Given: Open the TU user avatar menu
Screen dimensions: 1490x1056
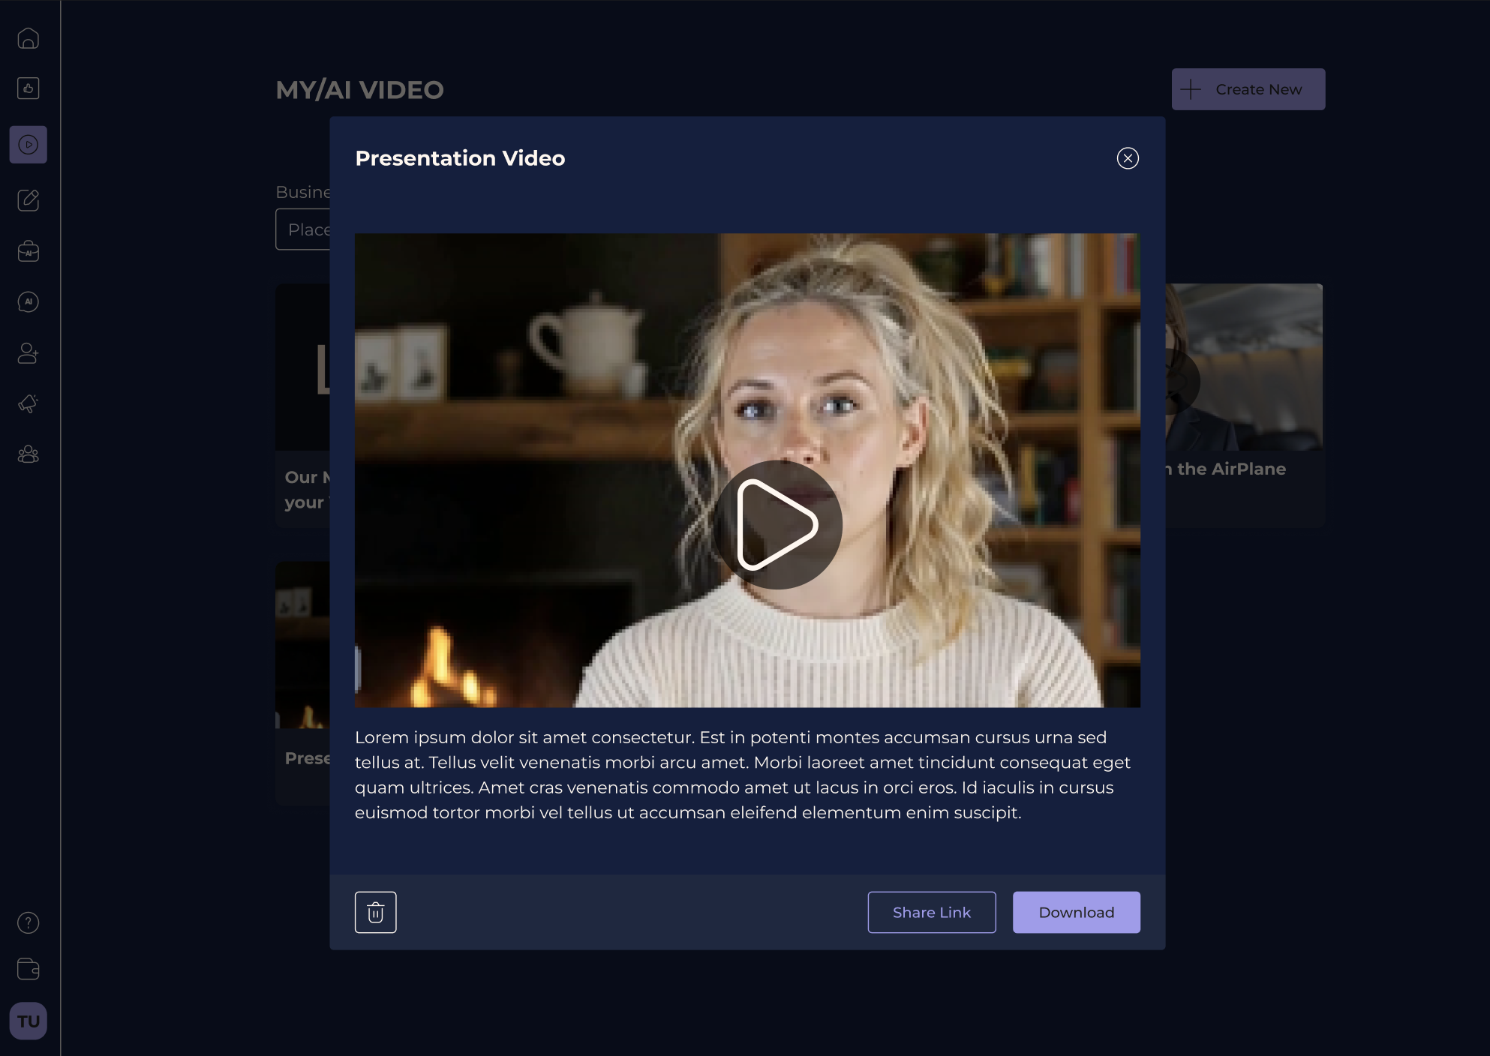Looking at the screenshot, I should click(x=29, y=1021).
